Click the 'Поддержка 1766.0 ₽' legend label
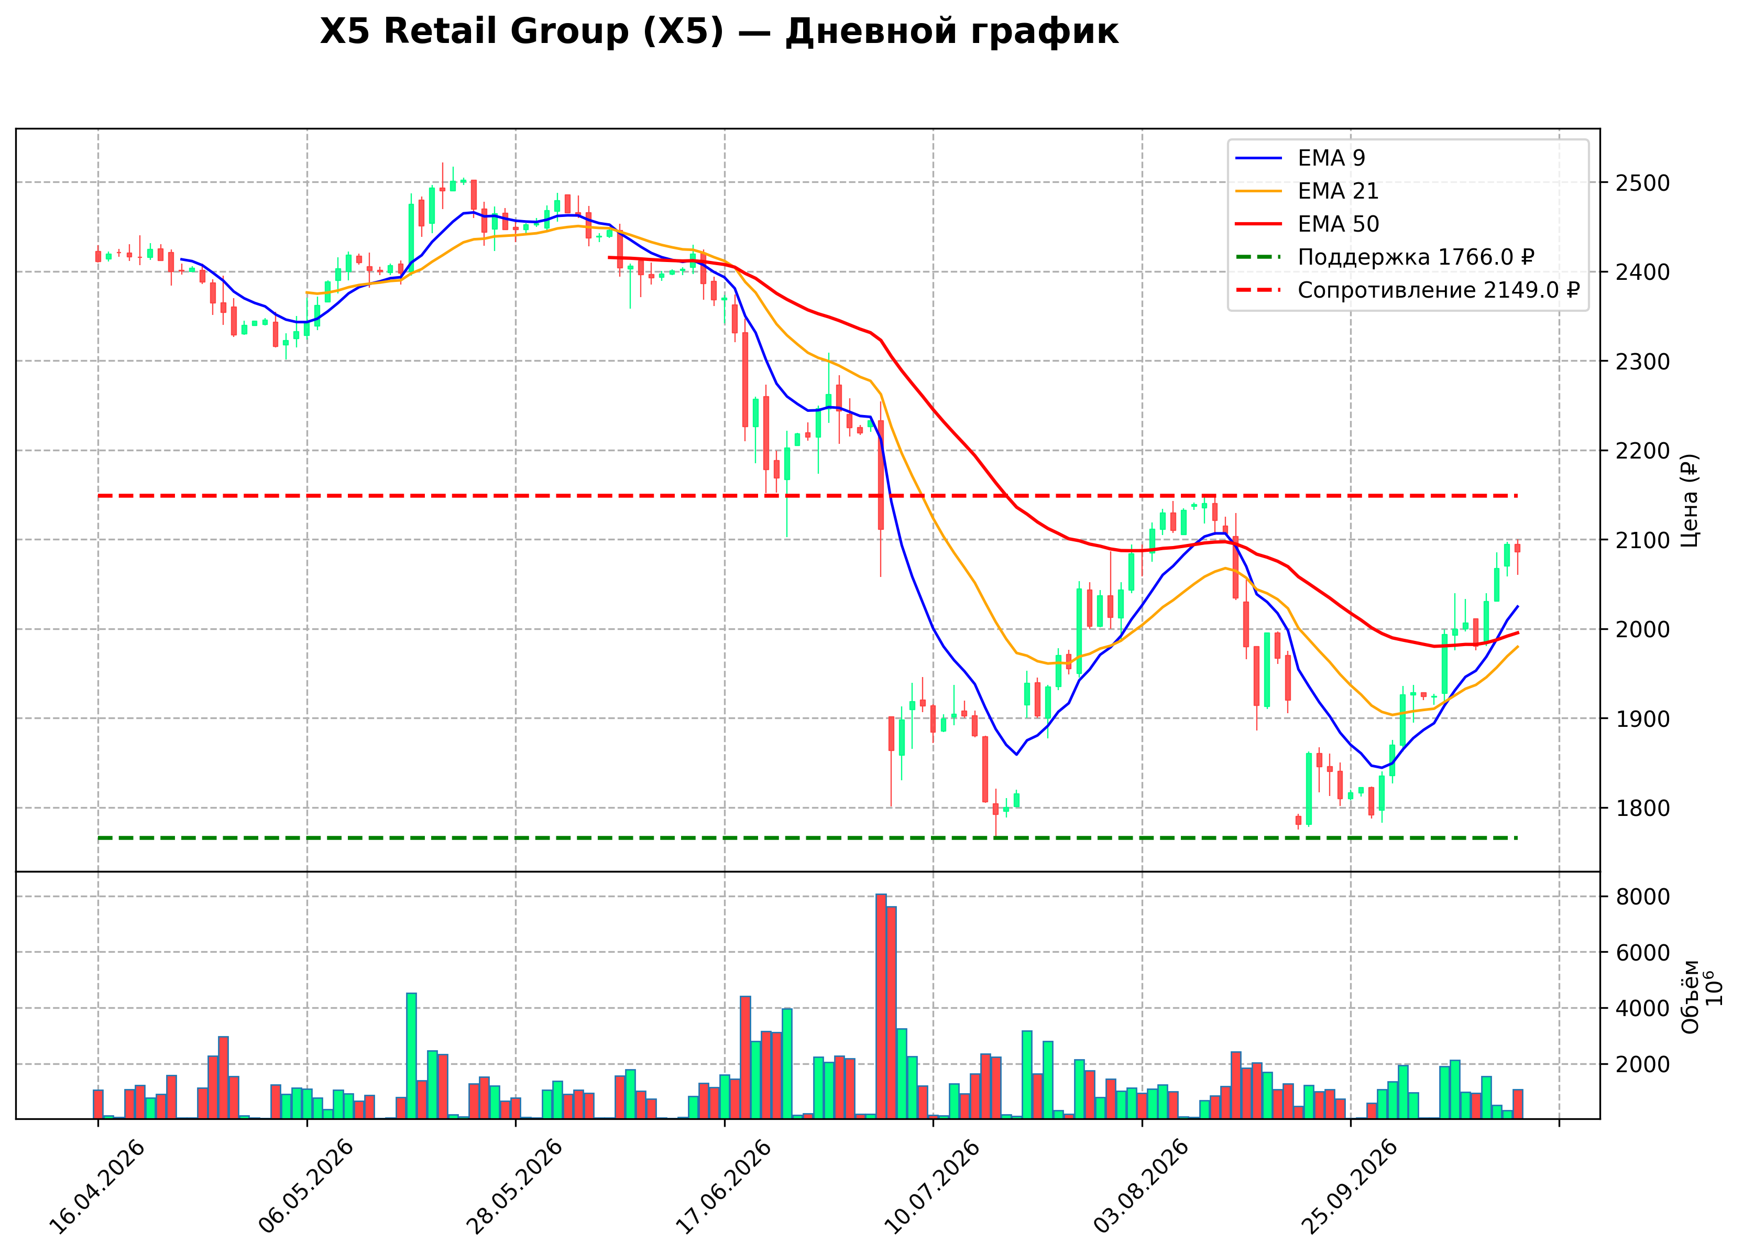The width and height of the screenshot is (1743, 1254). (1416, 257)
